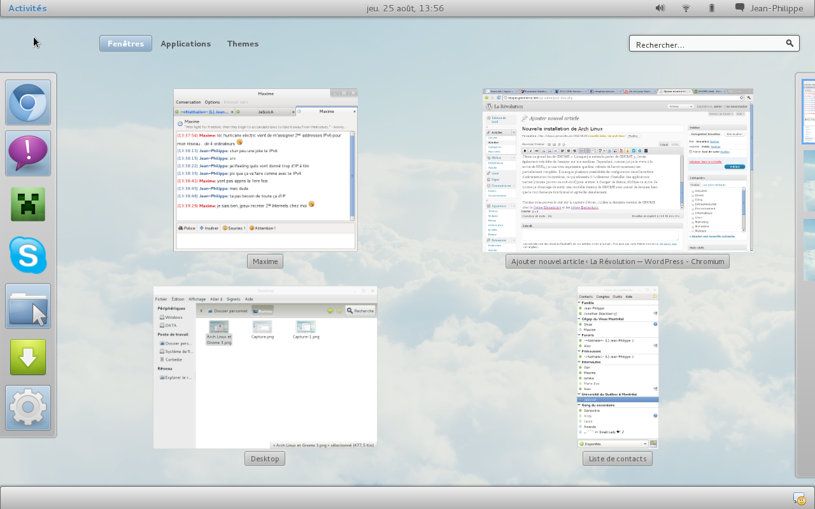Select the Bold icon in the WordPress editor toolbar

click(525, 151)
